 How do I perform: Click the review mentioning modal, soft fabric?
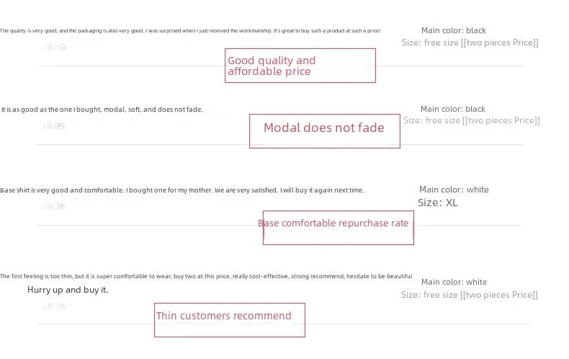(x=102, y=110)
